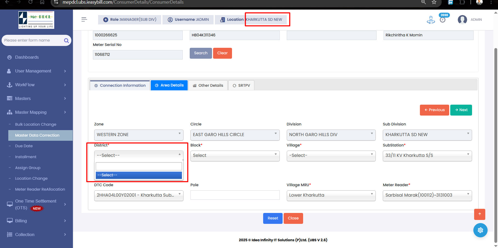
Task: Click the search magnifier in form name box
Action: click(66, 41)
